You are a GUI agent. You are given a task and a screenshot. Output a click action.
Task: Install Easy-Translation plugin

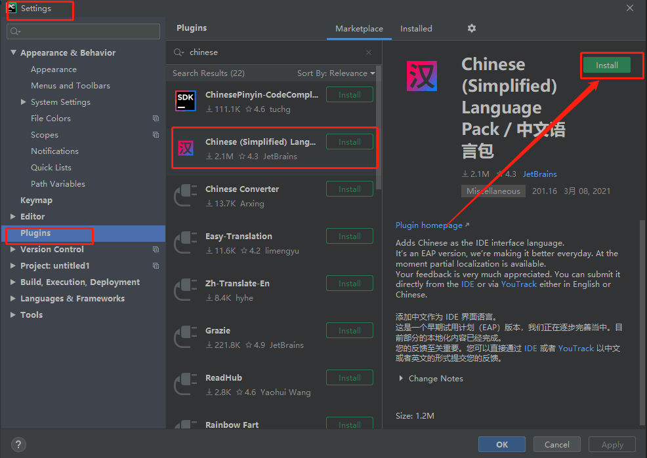(x=350, y=236)
